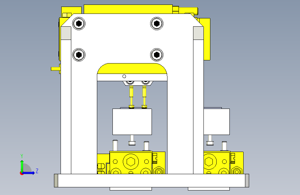
Task: Pick the left yellow guide rod under the arch
Action: (131, 97)
